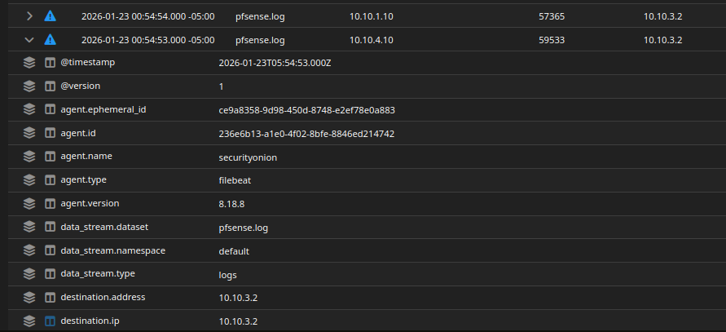
Task: Click the securityonion agent name value
Action: tap(249, 157)
